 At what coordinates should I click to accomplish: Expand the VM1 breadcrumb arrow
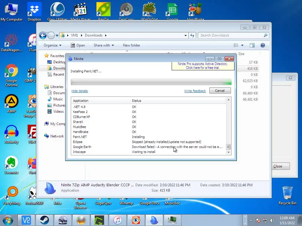click(81, 35)
